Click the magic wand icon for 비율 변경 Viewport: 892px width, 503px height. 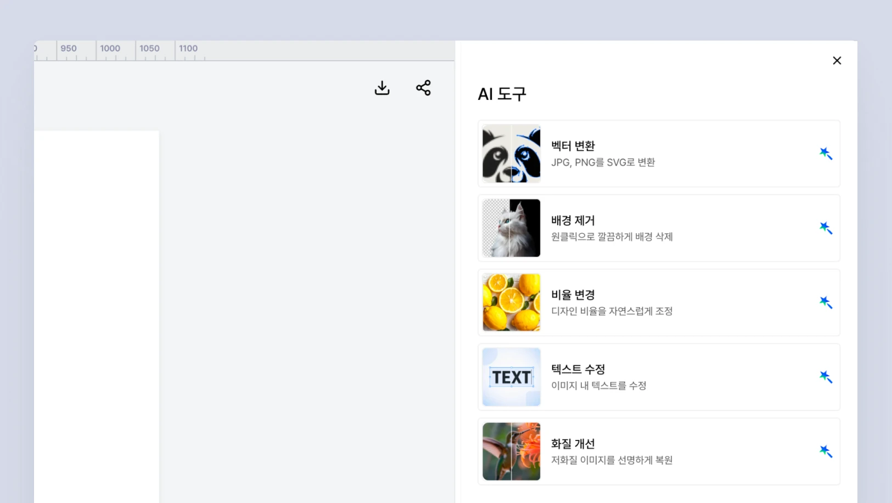826,302
